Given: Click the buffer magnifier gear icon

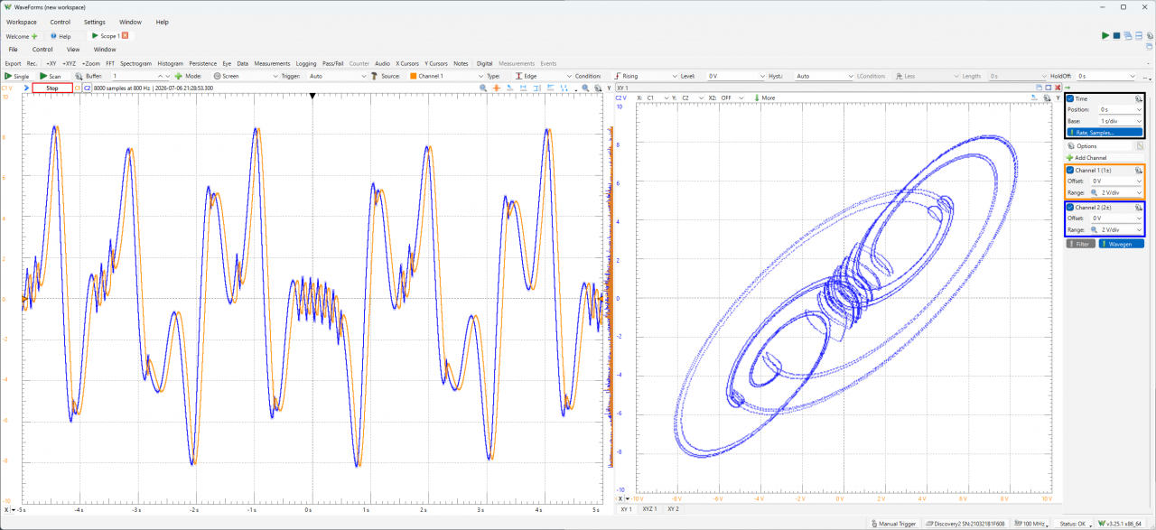Looking at the screenshot, I should click(79, 76).
